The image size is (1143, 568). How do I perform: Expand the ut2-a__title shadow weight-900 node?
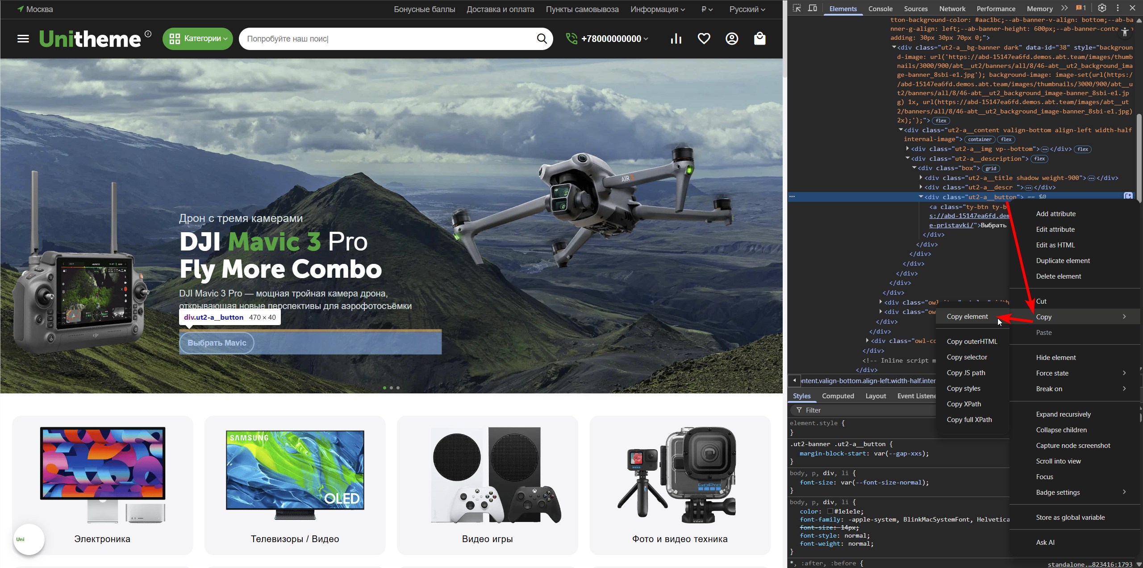point(921,178)
